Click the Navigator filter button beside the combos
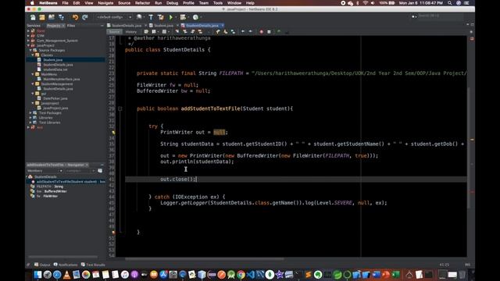Image resolution: width=500 pixels, height=281 pixels. 100,171
